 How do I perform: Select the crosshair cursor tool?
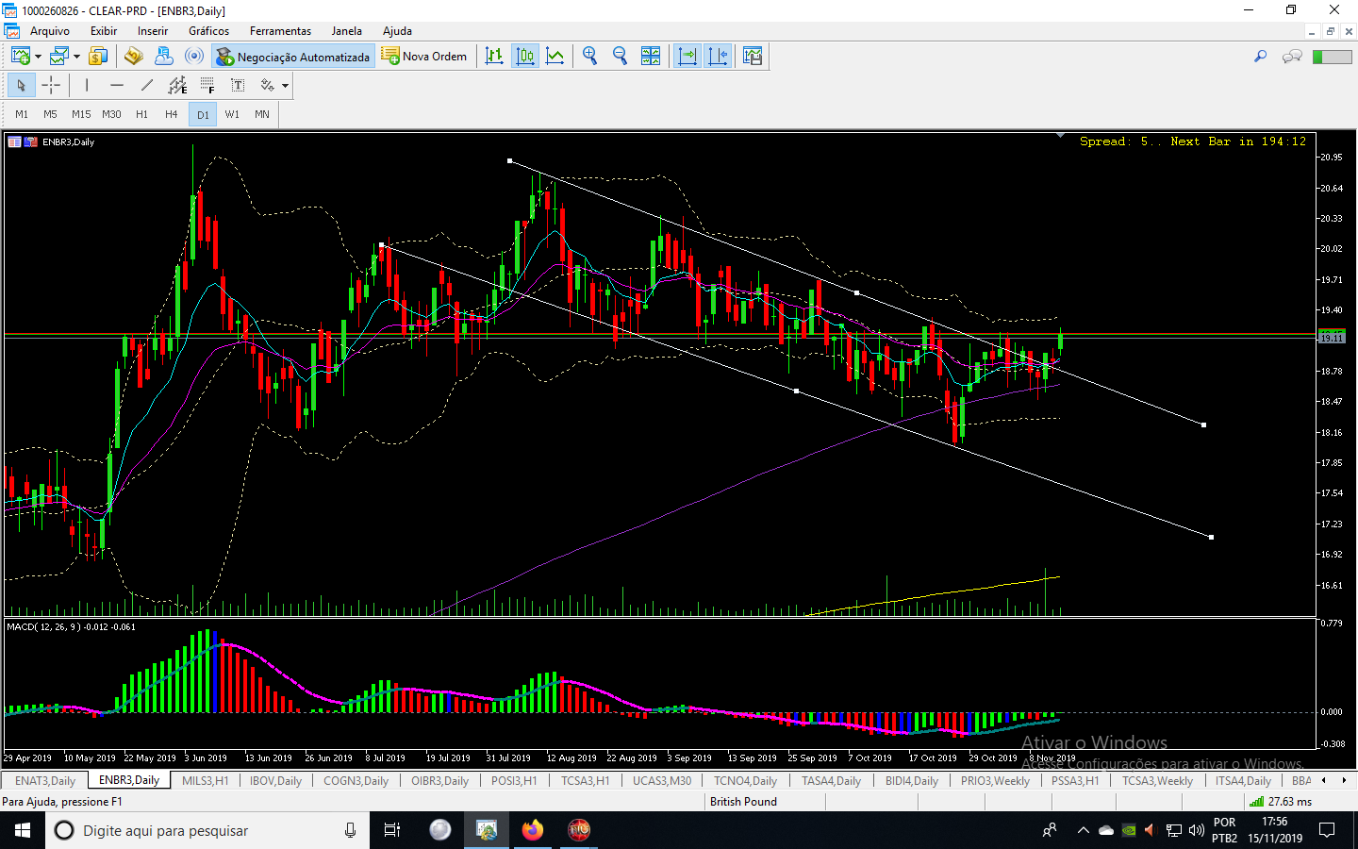tap(51, 86)
